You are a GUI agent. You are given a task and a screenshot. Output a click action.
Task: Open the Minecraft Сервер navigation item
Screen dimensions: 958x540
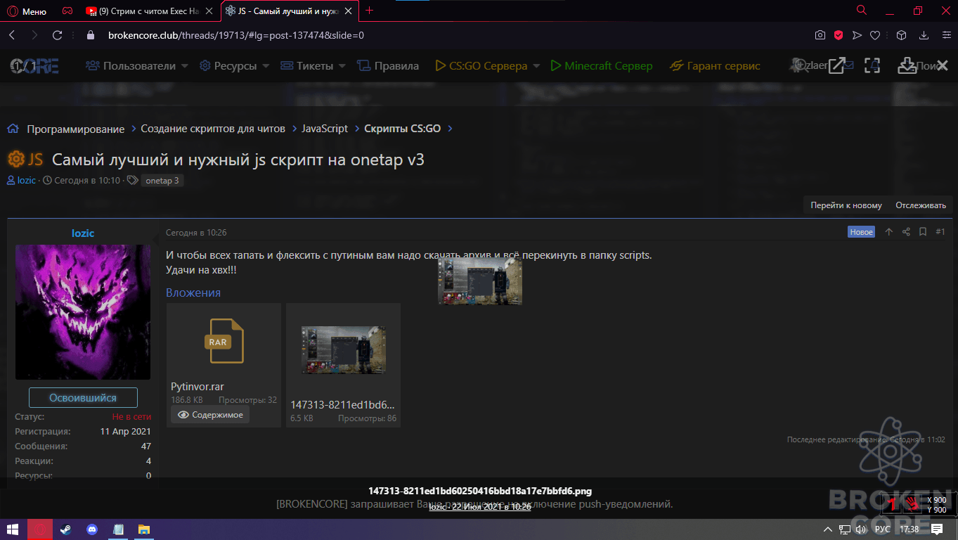pyautogui.click(x=602, y=66)
